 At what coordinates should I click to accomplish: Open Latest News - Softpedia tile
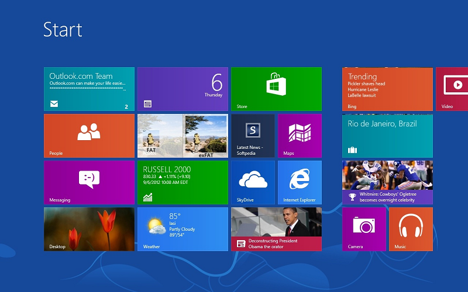tap(253, 136)
